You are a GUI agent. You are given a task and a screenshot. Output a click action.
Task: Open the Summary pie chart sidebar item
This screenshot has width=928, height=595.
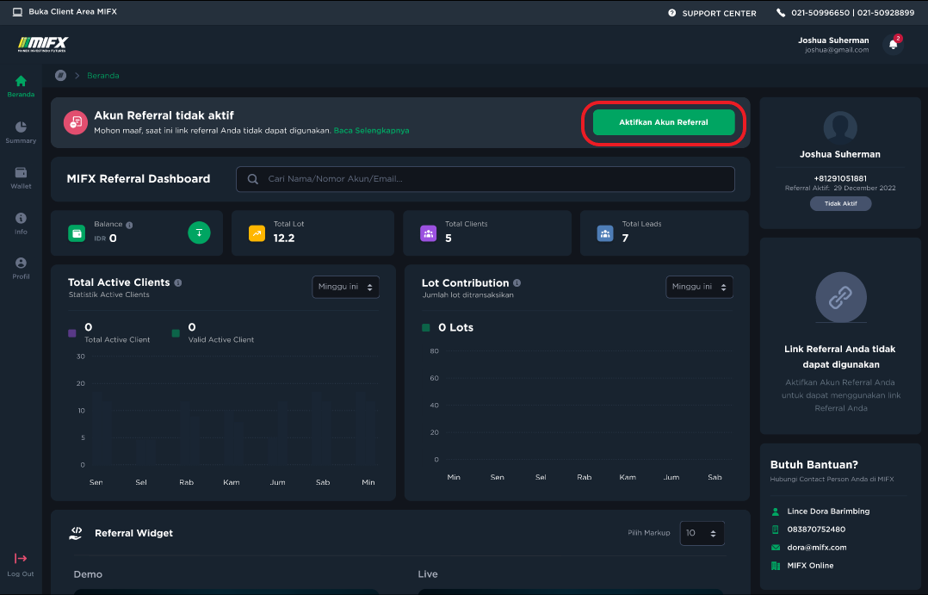(21, 132)
